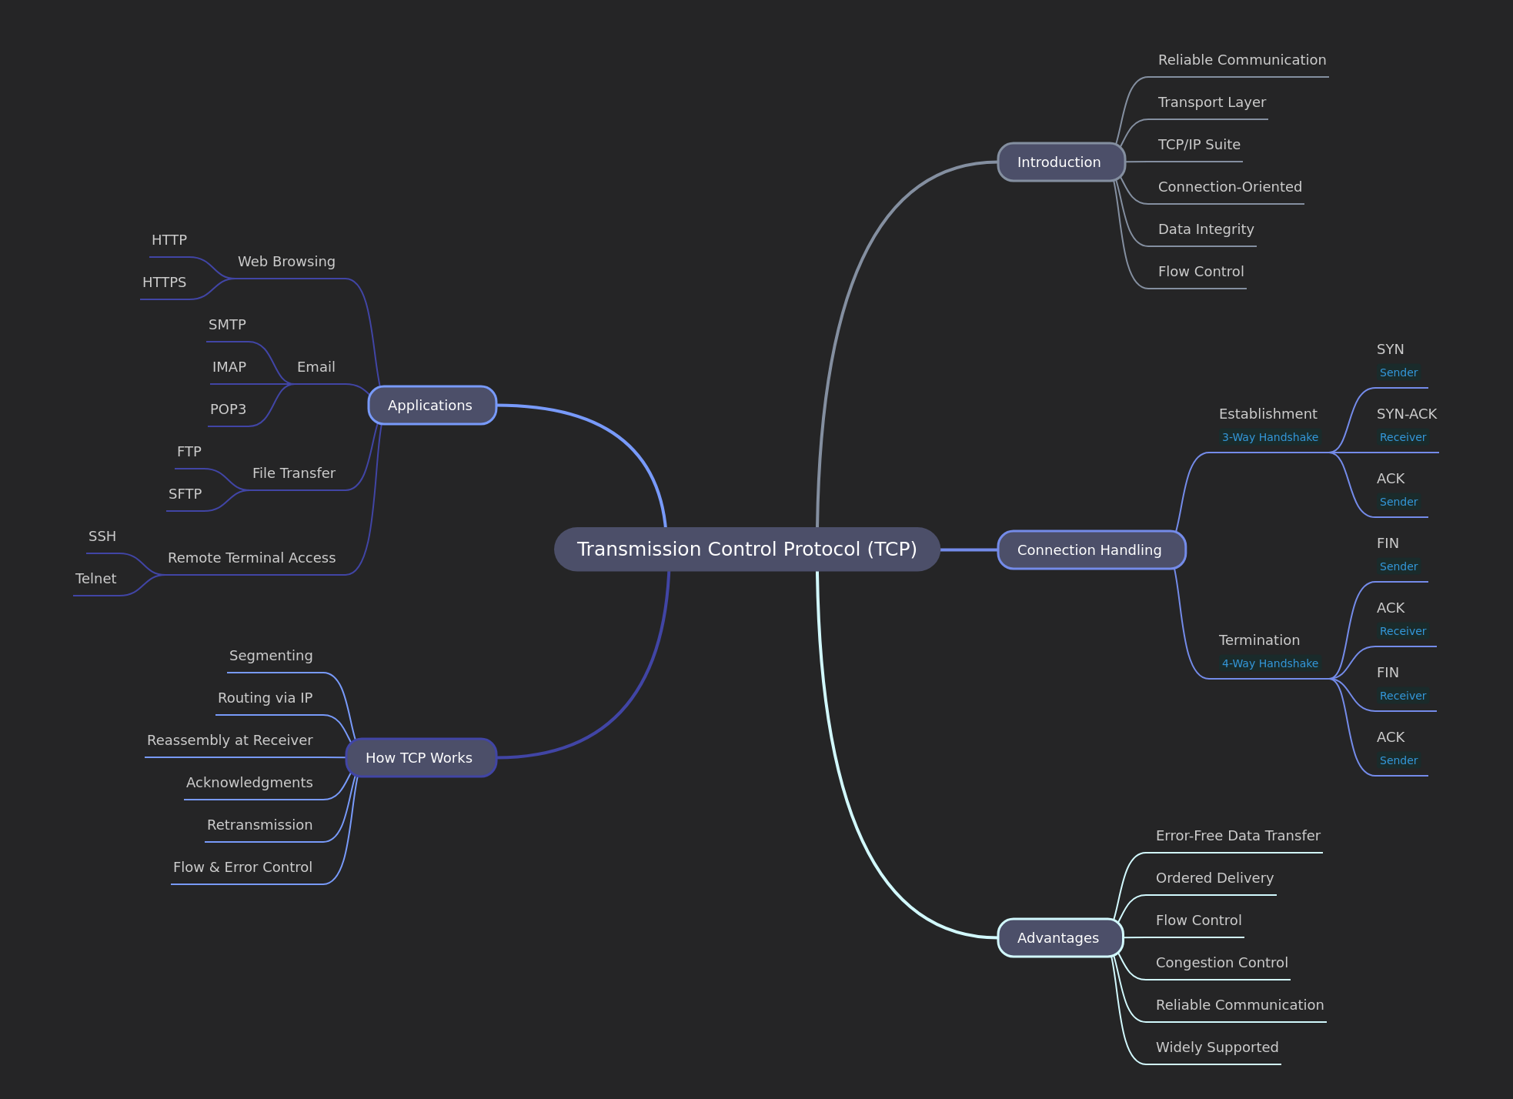The height and width of the screenshot is (1099, 1513).
Task: Click the 3-Way Handshake tag
Action: [1270, 437]
